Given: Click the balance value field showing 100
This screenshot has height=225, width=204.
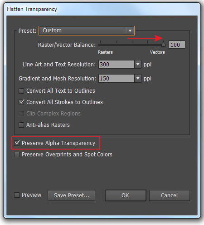Looking at the screenshot, I should click(x=177, y=45).
